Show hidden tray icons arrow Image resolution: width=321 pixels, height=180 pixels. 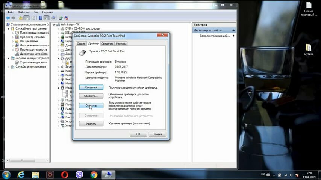pyautogui.click(x=274, y=175)
